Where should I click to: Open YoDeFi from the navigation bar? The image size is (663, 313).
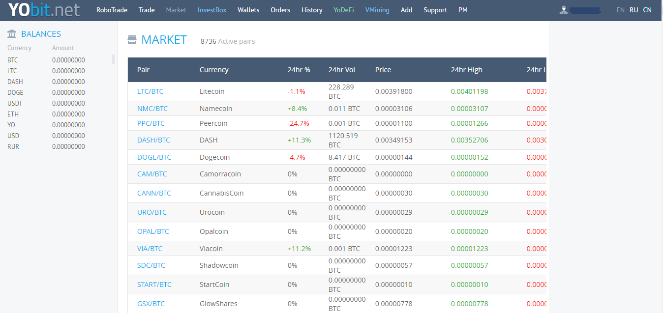pyautogui.click(x=343, y=10)
